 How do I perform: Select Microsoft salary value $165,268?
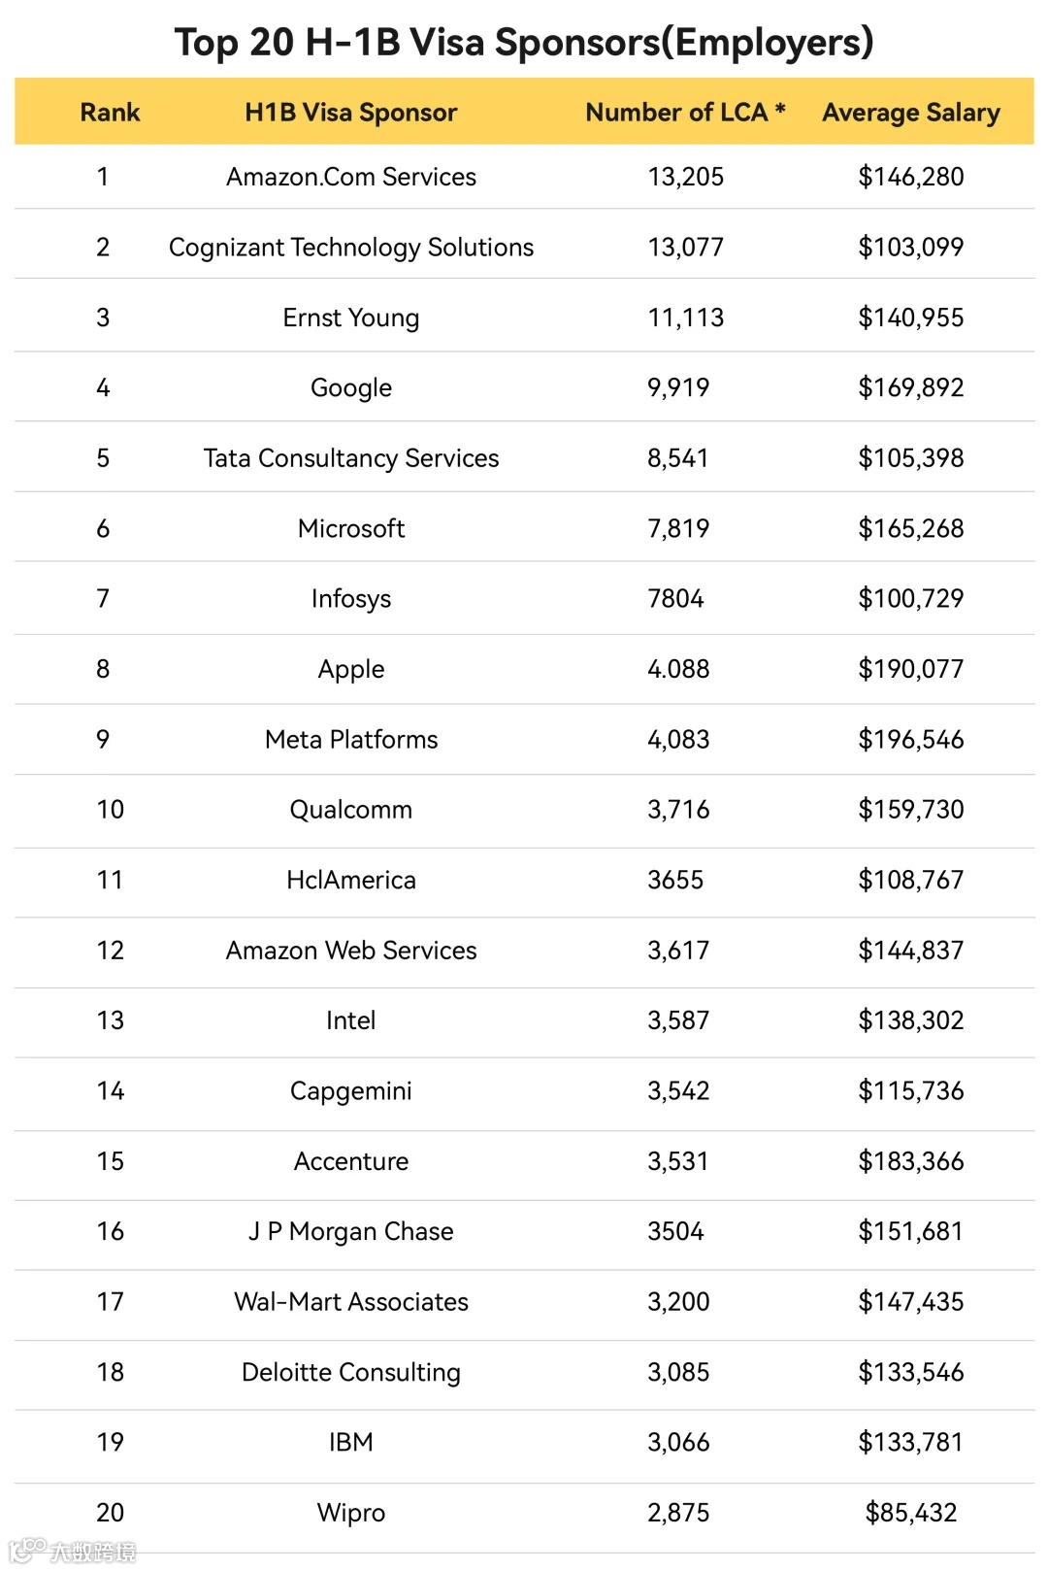[x=910, y=528]
